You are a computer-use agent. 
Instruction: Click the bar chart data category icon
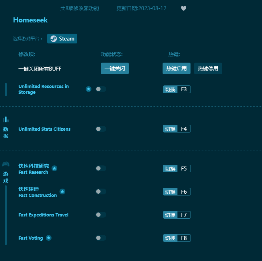tap(6, 119)
